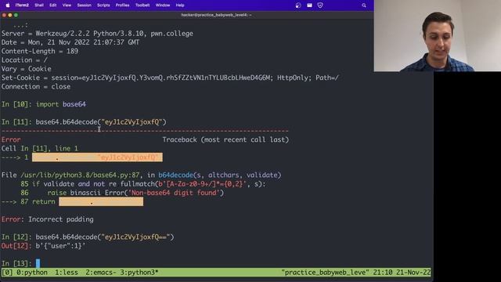Open the Toolbelt menu
This screenshot has height=282, width=501.
coord(142,5)
